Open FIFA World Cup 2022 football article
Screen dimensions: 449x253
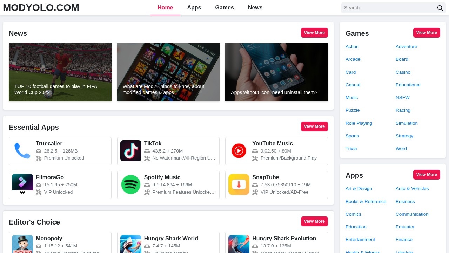[60, 72]
